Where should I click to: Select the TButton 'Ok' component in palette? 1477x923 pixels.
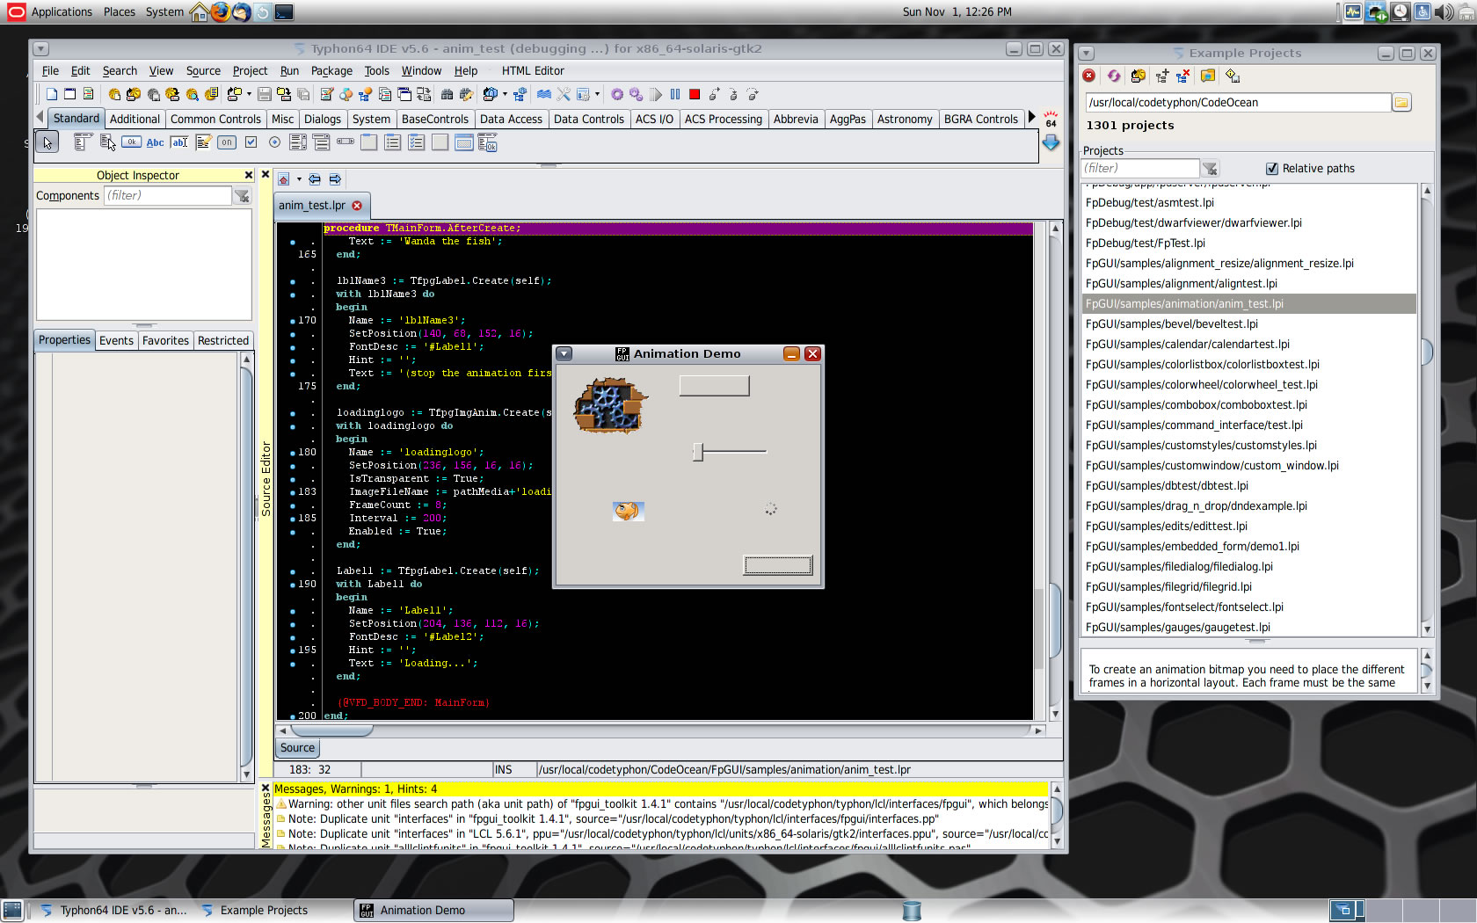[131, 142]
